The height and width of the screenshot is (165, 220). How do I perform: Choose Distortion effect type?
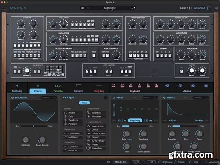(x=96, y=113)
